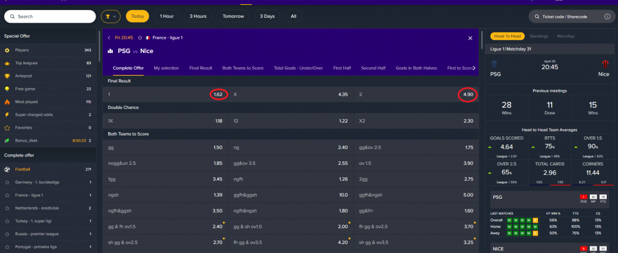Select Football in Complete offer
618x253 pixels.
pos(48,169)
